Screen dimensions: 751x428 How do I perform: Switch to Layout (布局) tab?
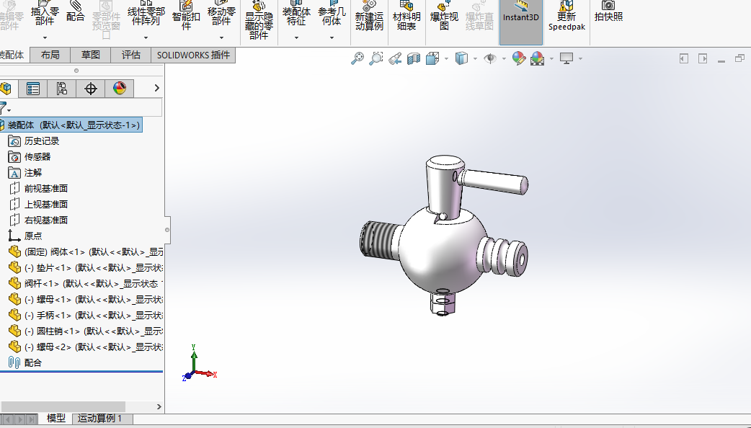50,55
